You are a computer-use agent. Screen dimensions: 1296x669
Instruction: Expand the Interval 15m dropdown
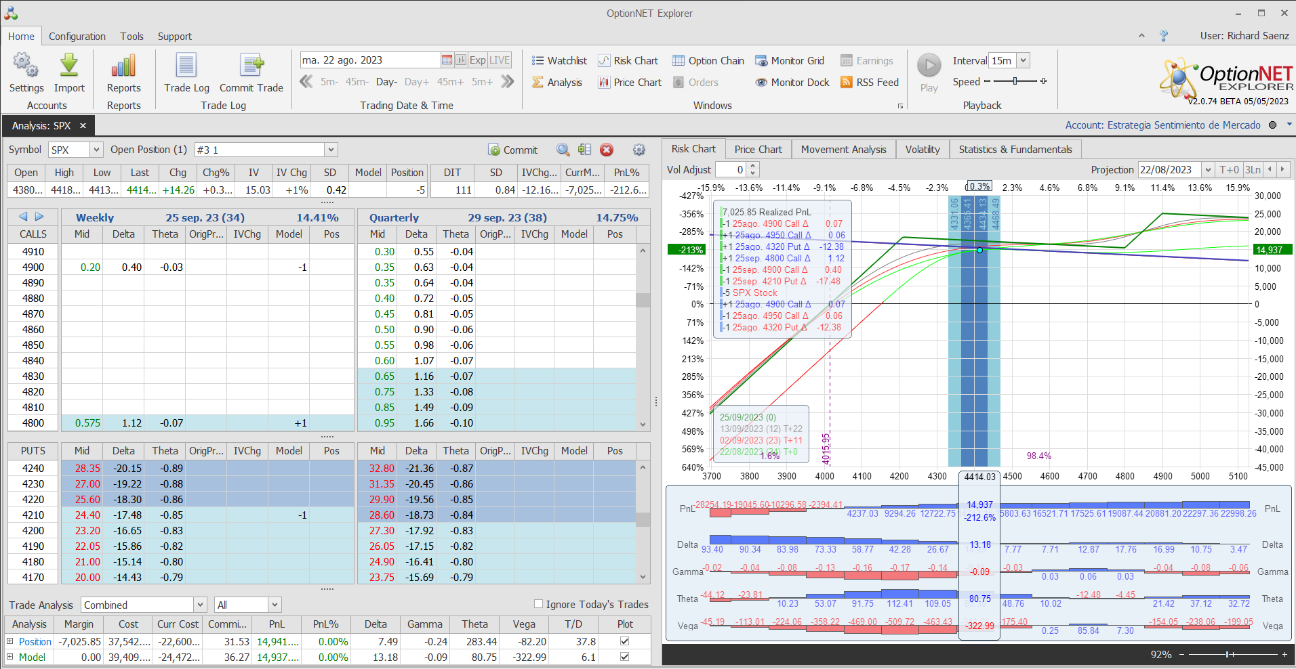pyautogui.click(x=1023, y=61)
